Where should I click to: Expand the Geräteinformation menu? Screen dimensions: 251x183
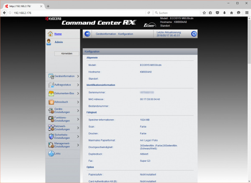pos(64,76)
